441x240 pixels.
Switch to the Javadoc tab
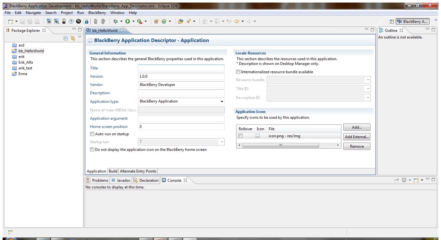click(x=121, y=180)
